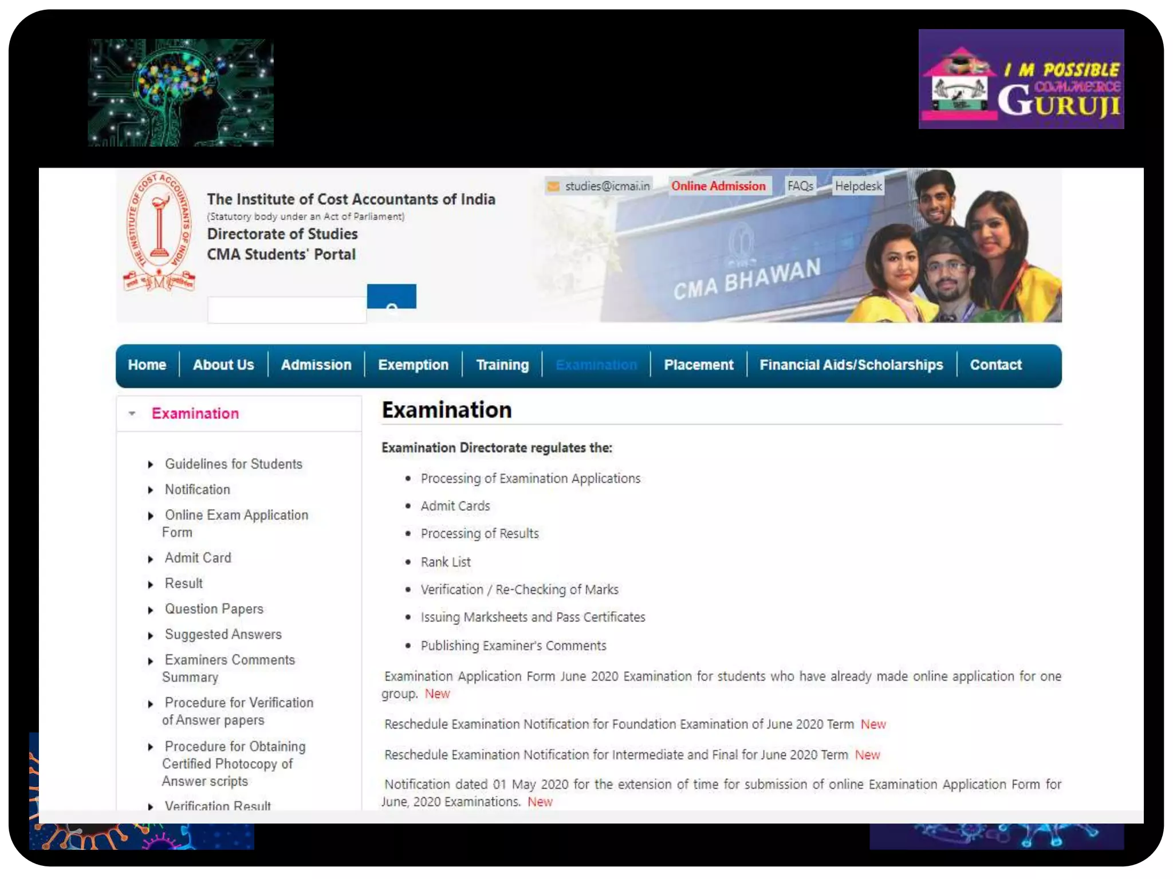Click the envelope icon beside studies@icmai.in

[553, 187]
